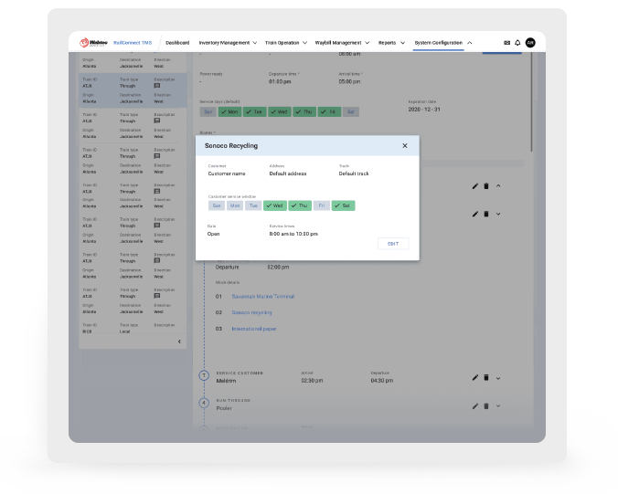
Task: Open the Savannah Marine Terminal link
Action: click(262, 296)
